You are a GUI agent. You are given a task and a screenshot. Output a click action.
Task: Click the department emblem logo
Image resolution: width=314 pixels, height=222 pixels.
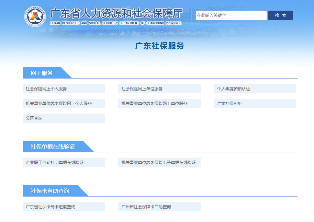click(35, 16)
